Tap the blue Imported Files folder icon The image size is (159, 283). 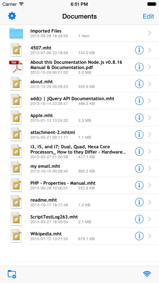click(16, 33)
